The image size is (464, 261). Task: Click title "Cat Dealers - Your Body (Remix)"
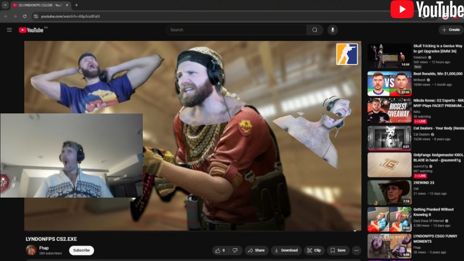click(x=439, y=128)
